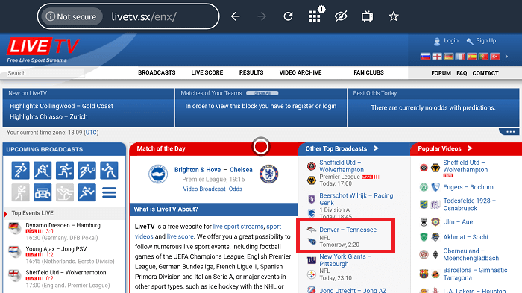Screen dimensions: 522x293
Task: Open Brighton & Hove team link
Action: click(x=198, y=170)
